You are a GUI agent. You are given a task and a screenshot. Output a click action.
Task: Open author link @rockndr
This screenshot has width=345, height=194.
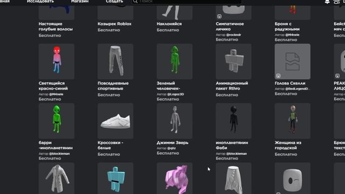pos(233,34)
